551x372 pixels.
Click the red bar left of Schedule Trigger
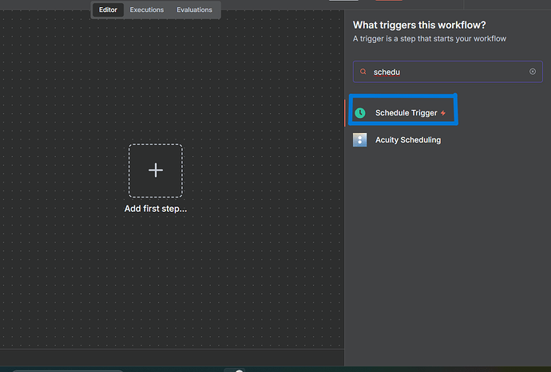(346, 113)
